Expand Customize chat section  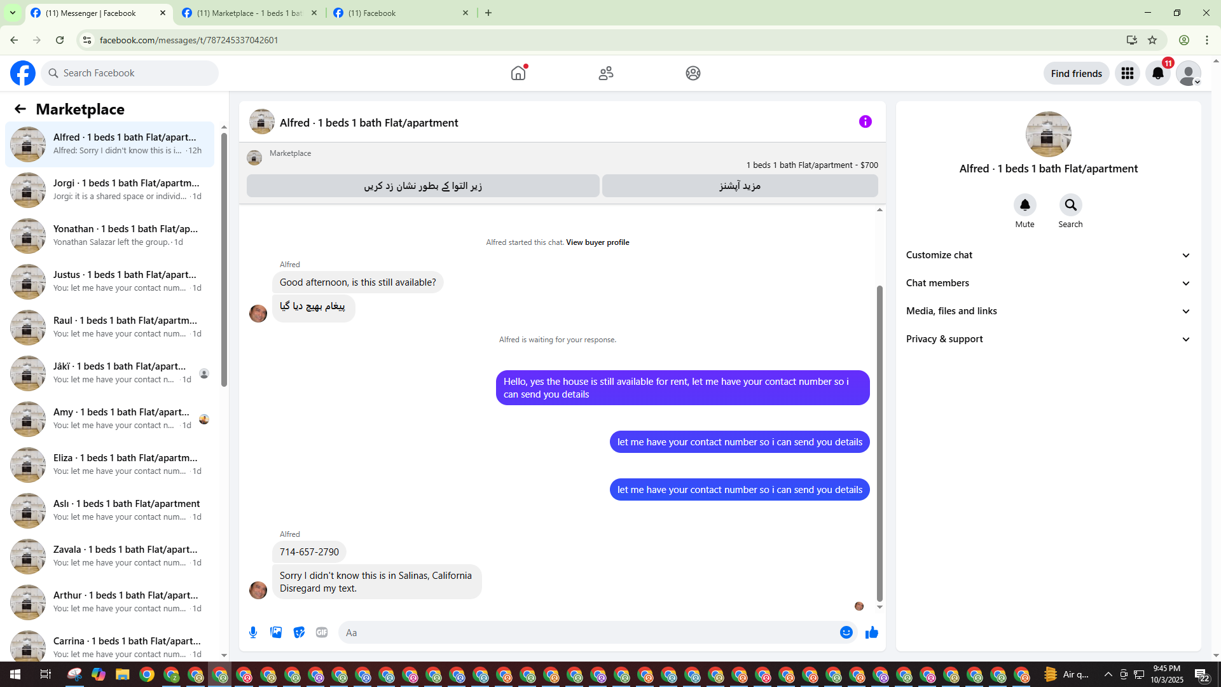1049,255
